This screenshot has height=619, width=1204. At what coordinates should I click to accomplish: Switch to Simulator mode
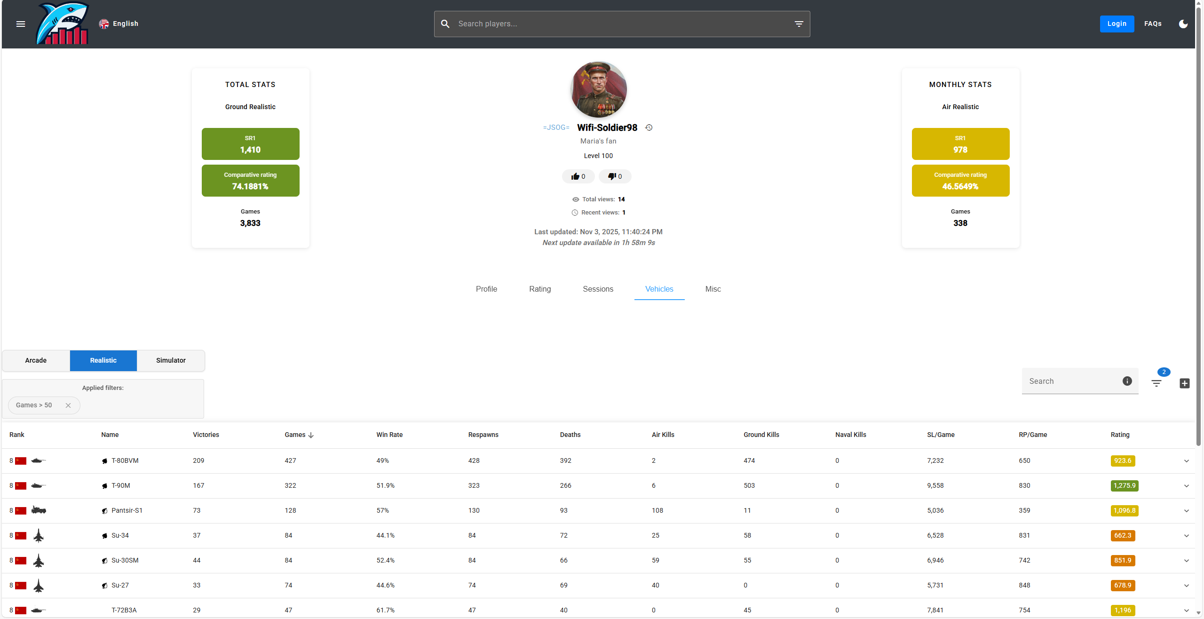click(x=171, y=360)
